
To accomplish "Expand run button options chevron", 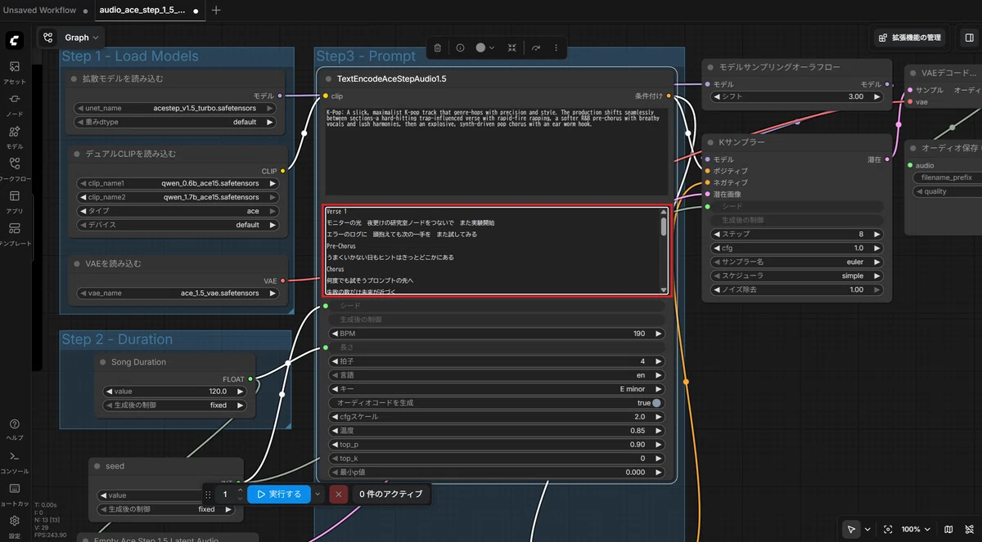I will (x=318, y=494).
